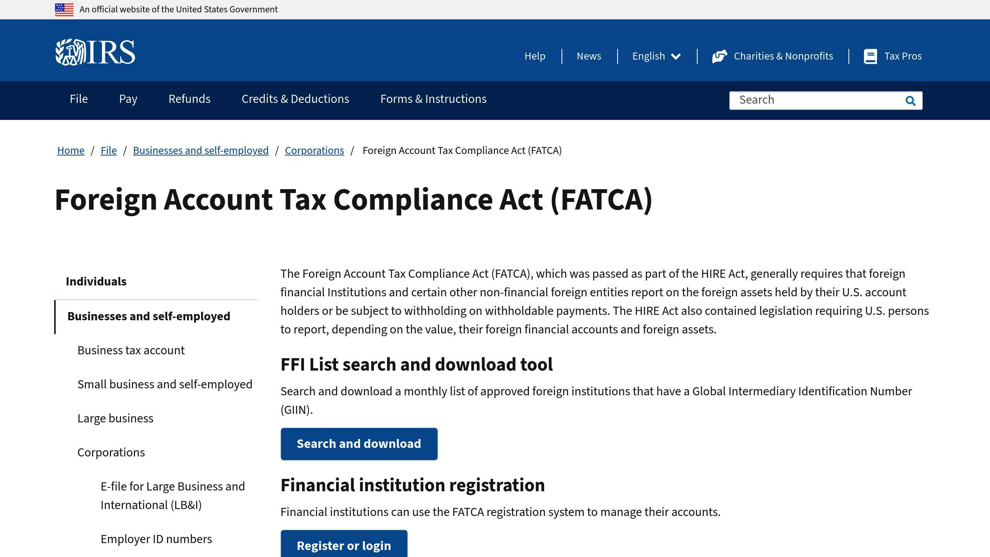This screenshot has height=557, width=990.
Task: Open Business tax account sidebar link
Action: (131, 350)
